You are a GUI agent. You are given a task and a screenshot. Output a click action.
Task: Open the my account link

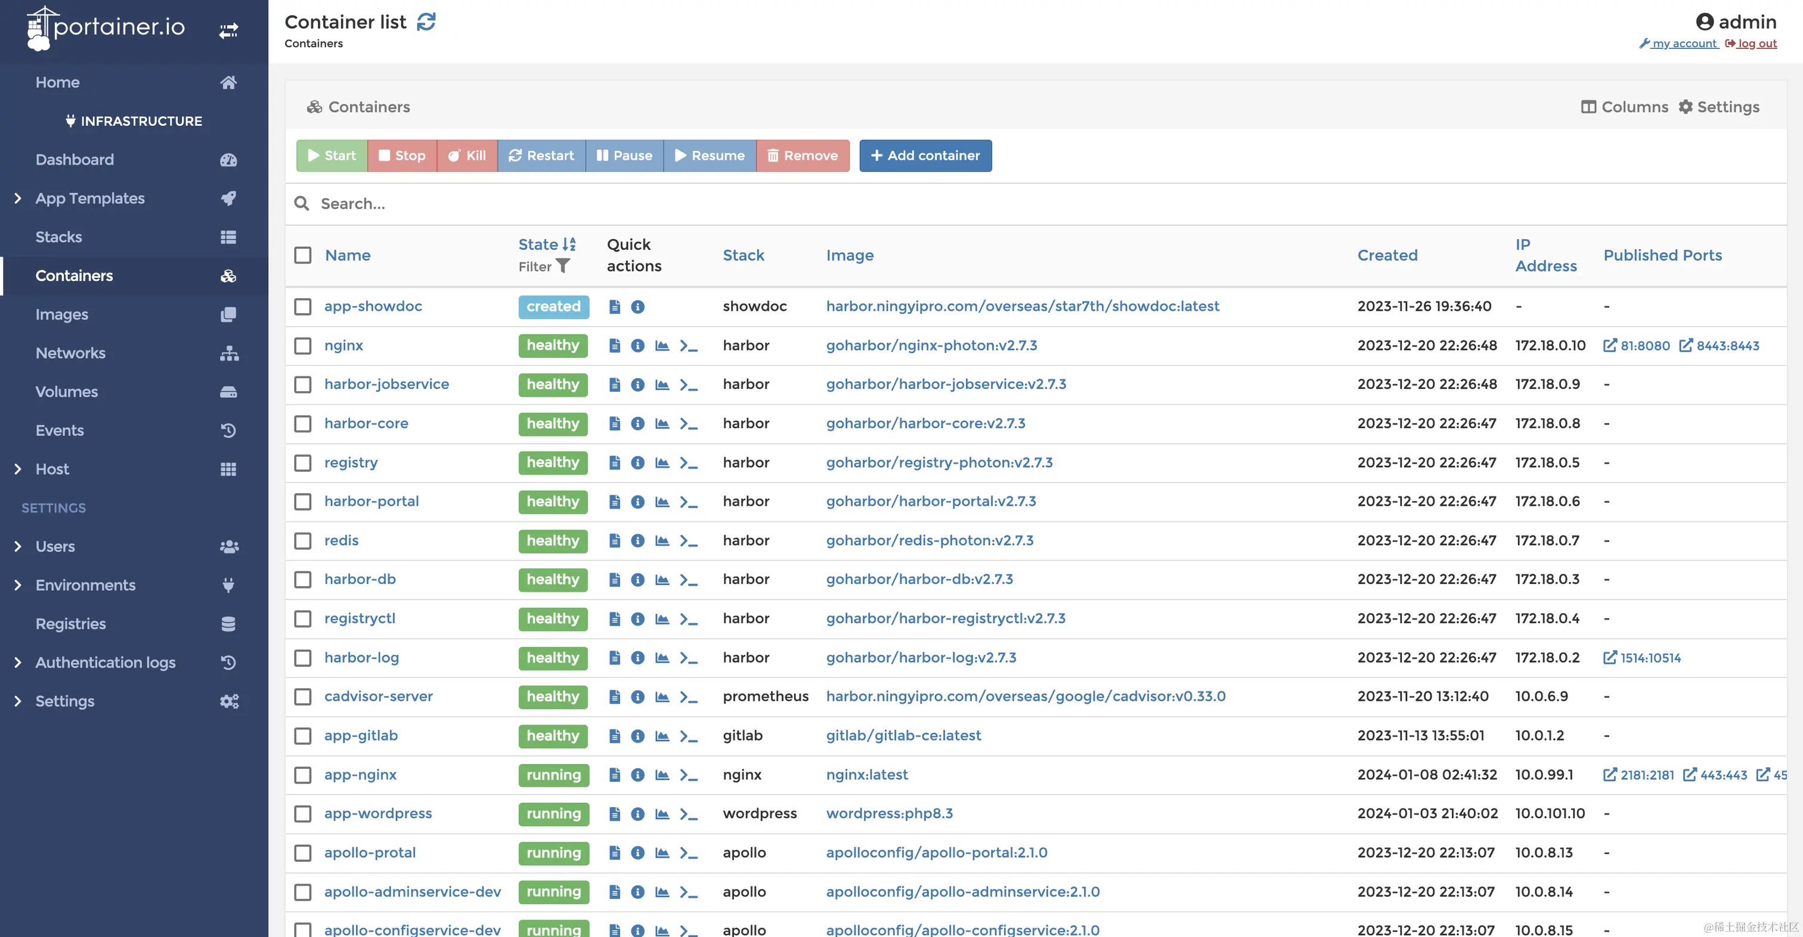click(1678, 44)
